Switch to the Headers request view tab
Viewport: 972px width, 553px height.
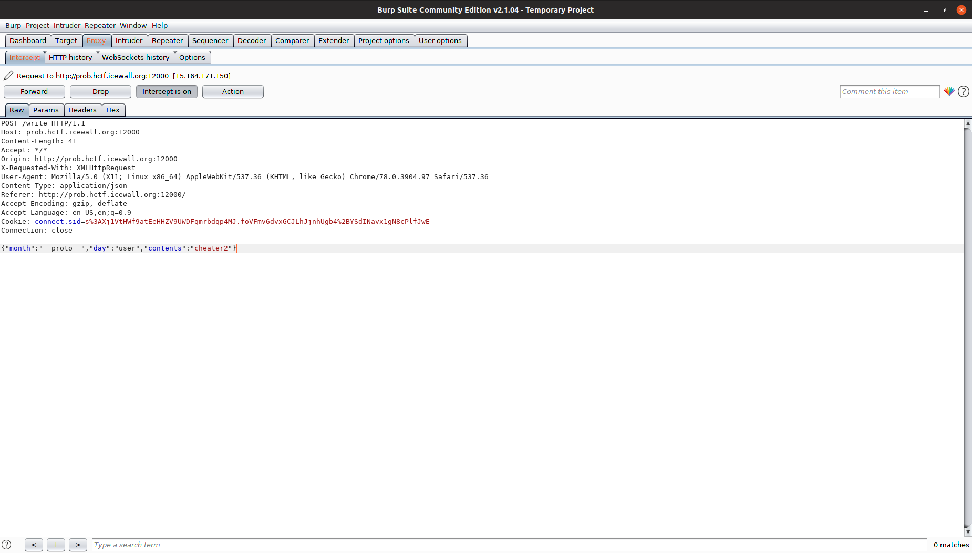(x=82, y=110)
